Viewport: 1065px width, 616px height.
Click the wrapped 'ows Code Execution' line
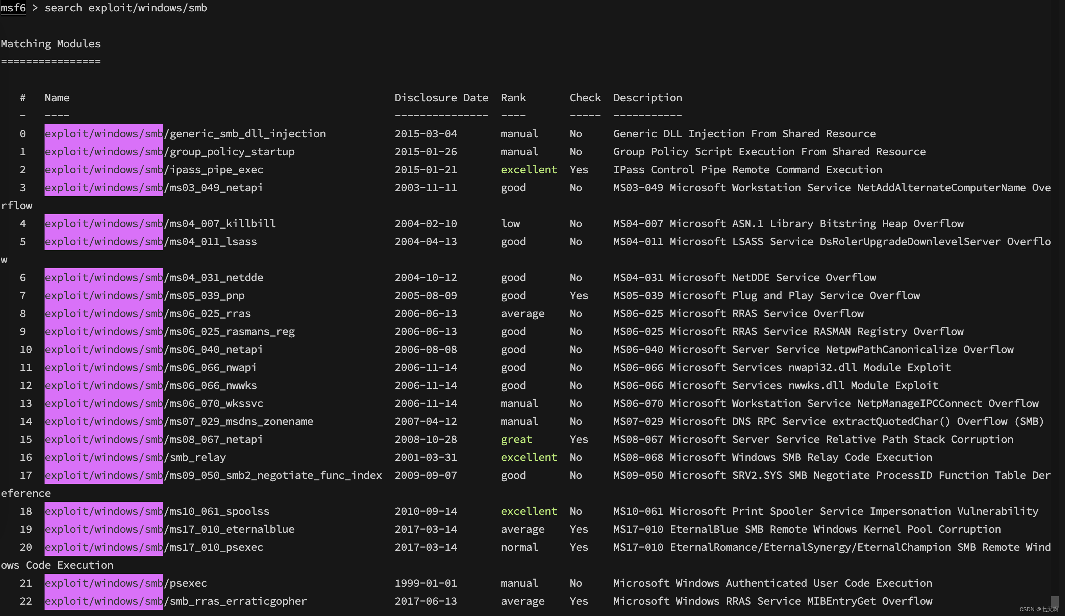(57, 565)
